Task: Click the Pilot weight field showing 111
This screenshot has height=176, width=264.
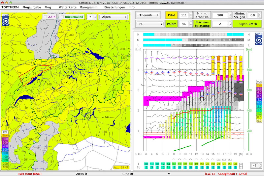Action: coord(184,15)
